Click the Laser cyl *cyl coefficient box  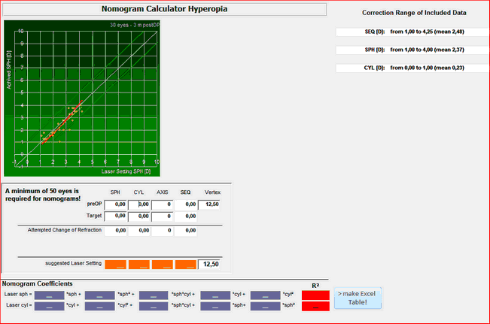tap(49, 307)
